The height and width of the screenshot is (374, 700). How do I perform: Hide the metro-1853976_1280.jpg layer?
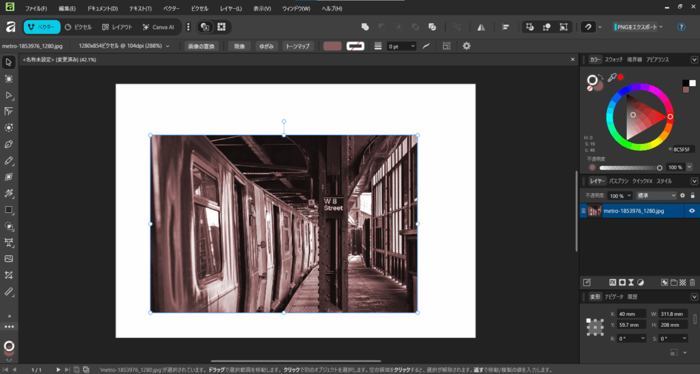692,211
